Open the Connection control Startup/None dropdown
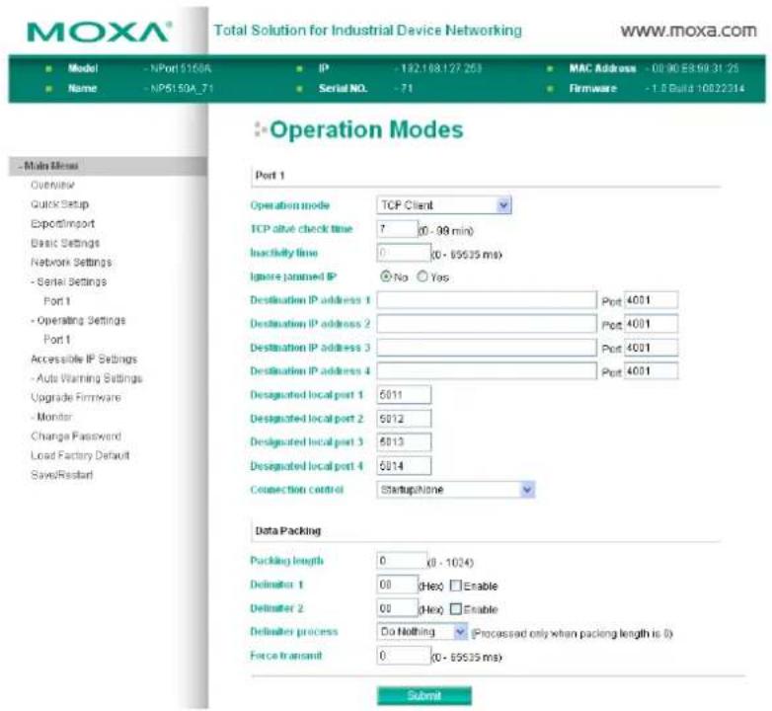 455,490
